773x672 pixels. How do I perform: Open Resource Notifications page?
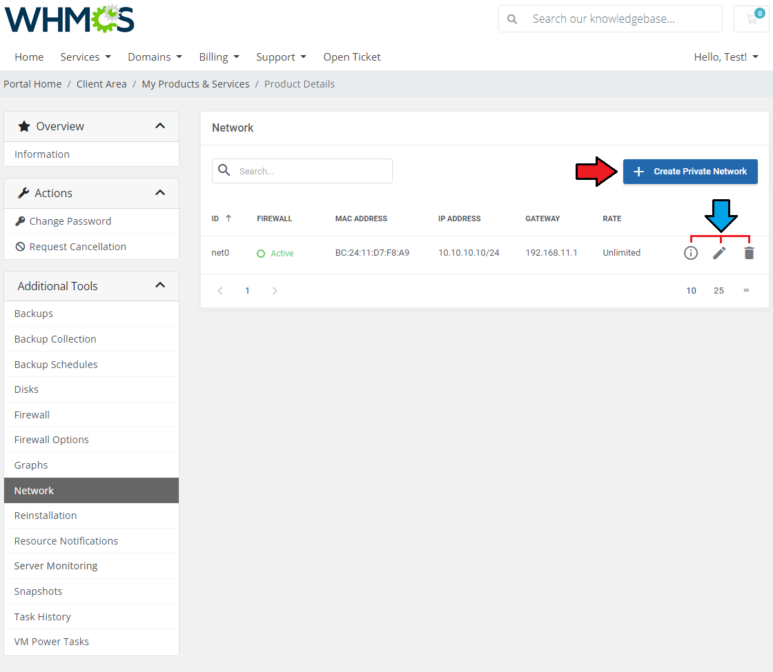point(91,541)
